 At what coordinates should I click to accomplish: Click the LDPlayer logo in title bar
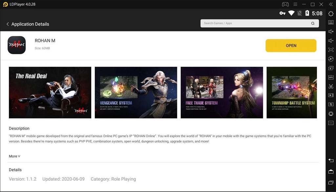(5, 4)
